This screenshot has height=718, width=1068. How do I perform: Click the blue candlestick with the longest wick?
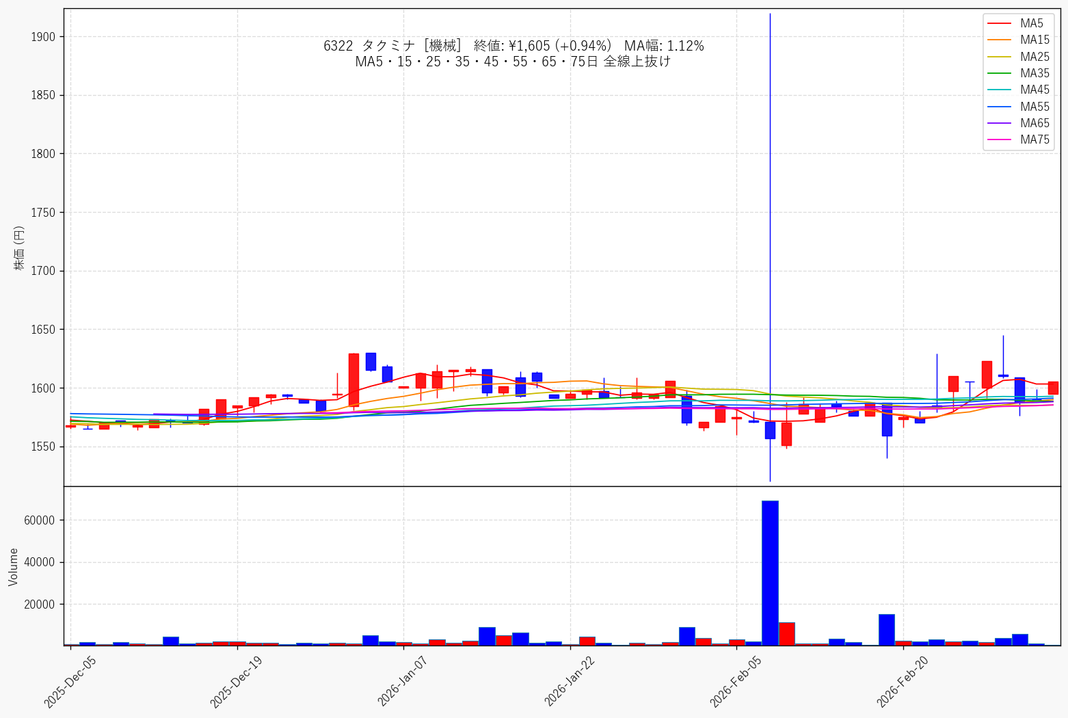coord(770,430)
